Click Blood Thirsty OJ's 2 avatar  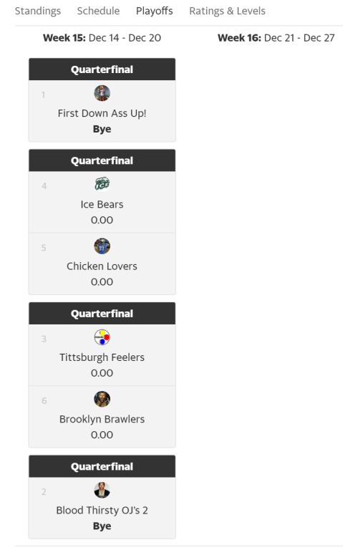point(102,491)
